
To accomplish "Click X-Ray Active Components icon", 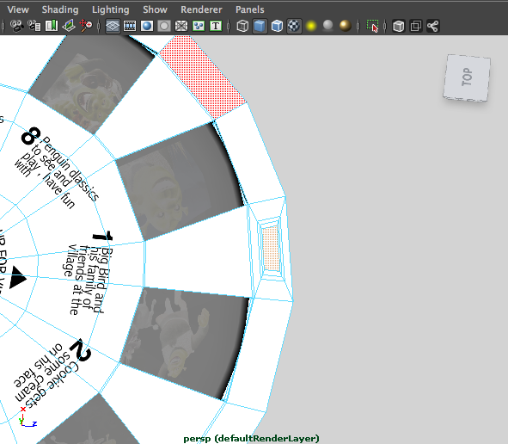I will (416, 26).
